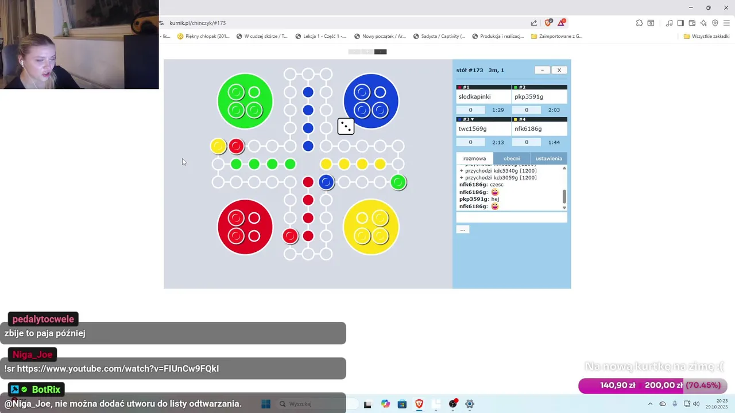This screenshot has width=735, height=413.
Task: Click the red home base circle
Action: tap(245, 227)
